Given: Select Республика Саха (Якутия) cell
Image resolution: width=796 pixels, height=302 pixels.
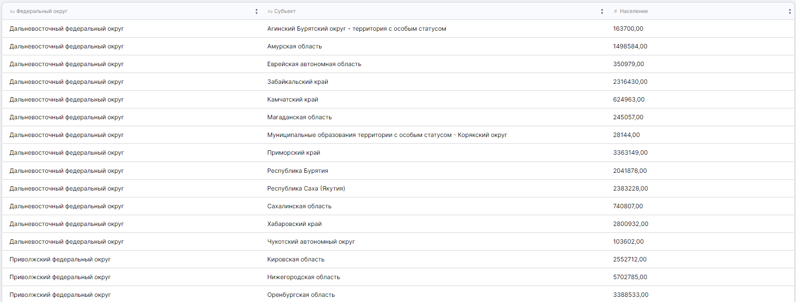Looking at the screenshot, I should coord(306,188).
